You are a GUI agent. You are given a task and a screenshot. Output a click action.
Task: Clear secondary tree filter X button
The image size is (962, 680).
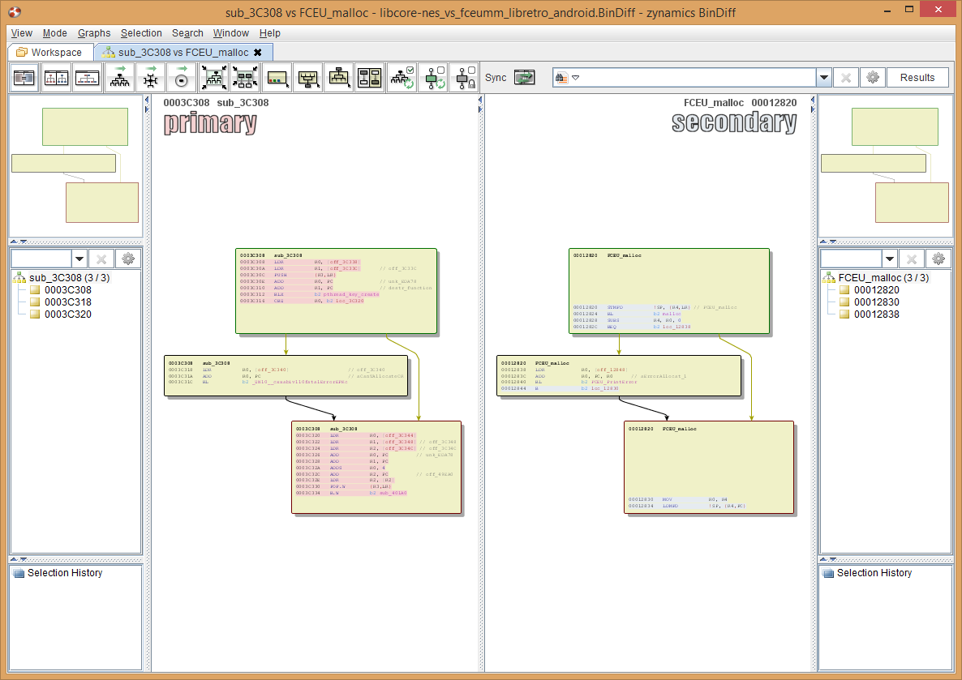point(912,259)
